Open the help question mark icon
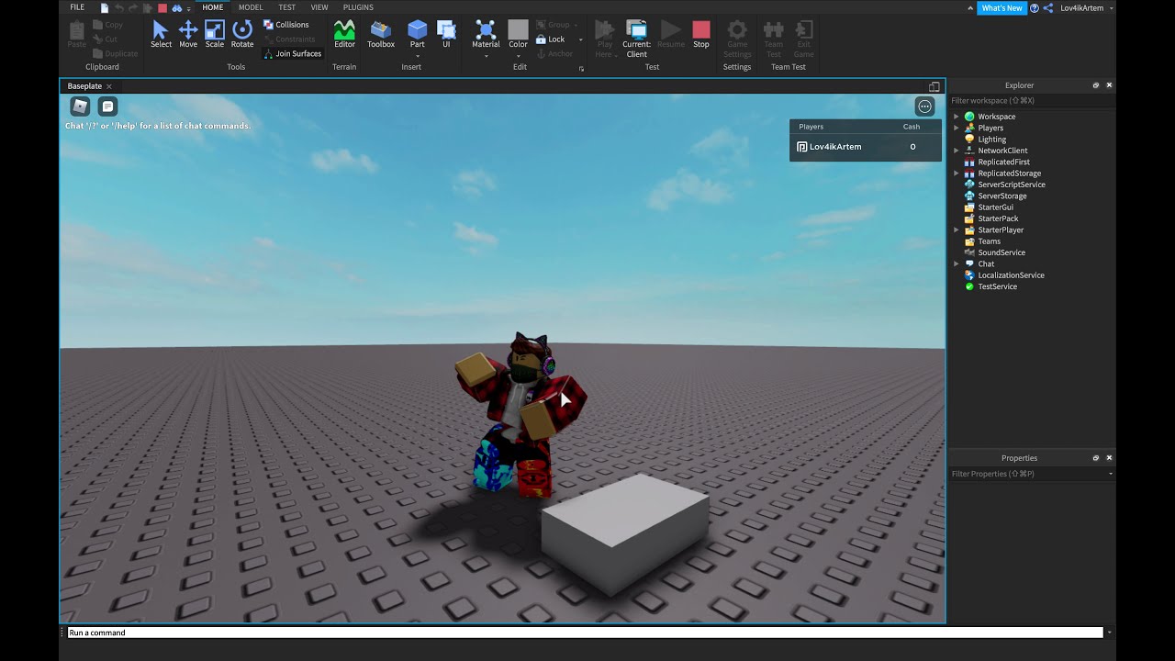 [1035, 7]
